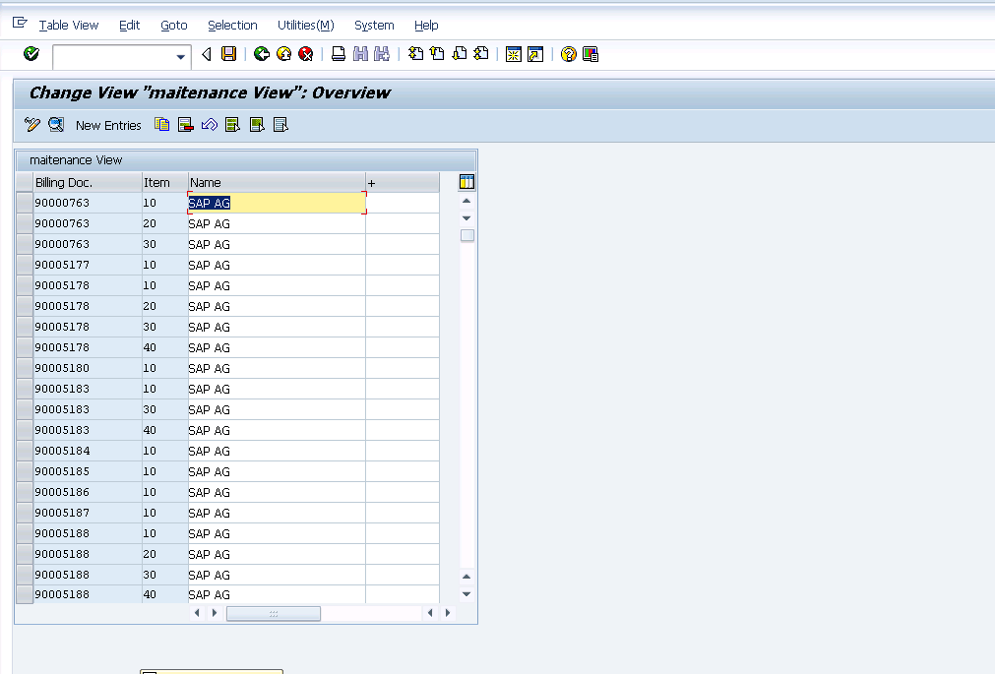Go to Previous Page icon

click(x=437, y=54)
